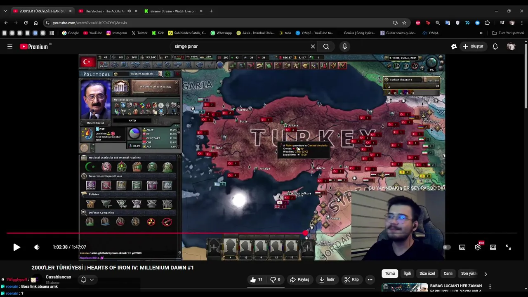
Task: Clear the search box with the X
Action: [x=313, y=47]
